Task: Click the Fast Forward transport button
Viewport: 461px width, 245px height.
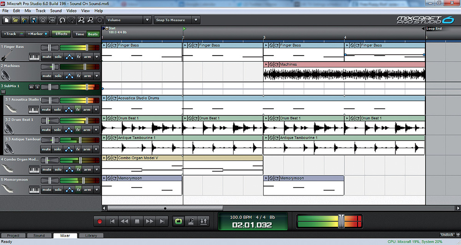Action: pyautogui.click(x=149, y=221)
